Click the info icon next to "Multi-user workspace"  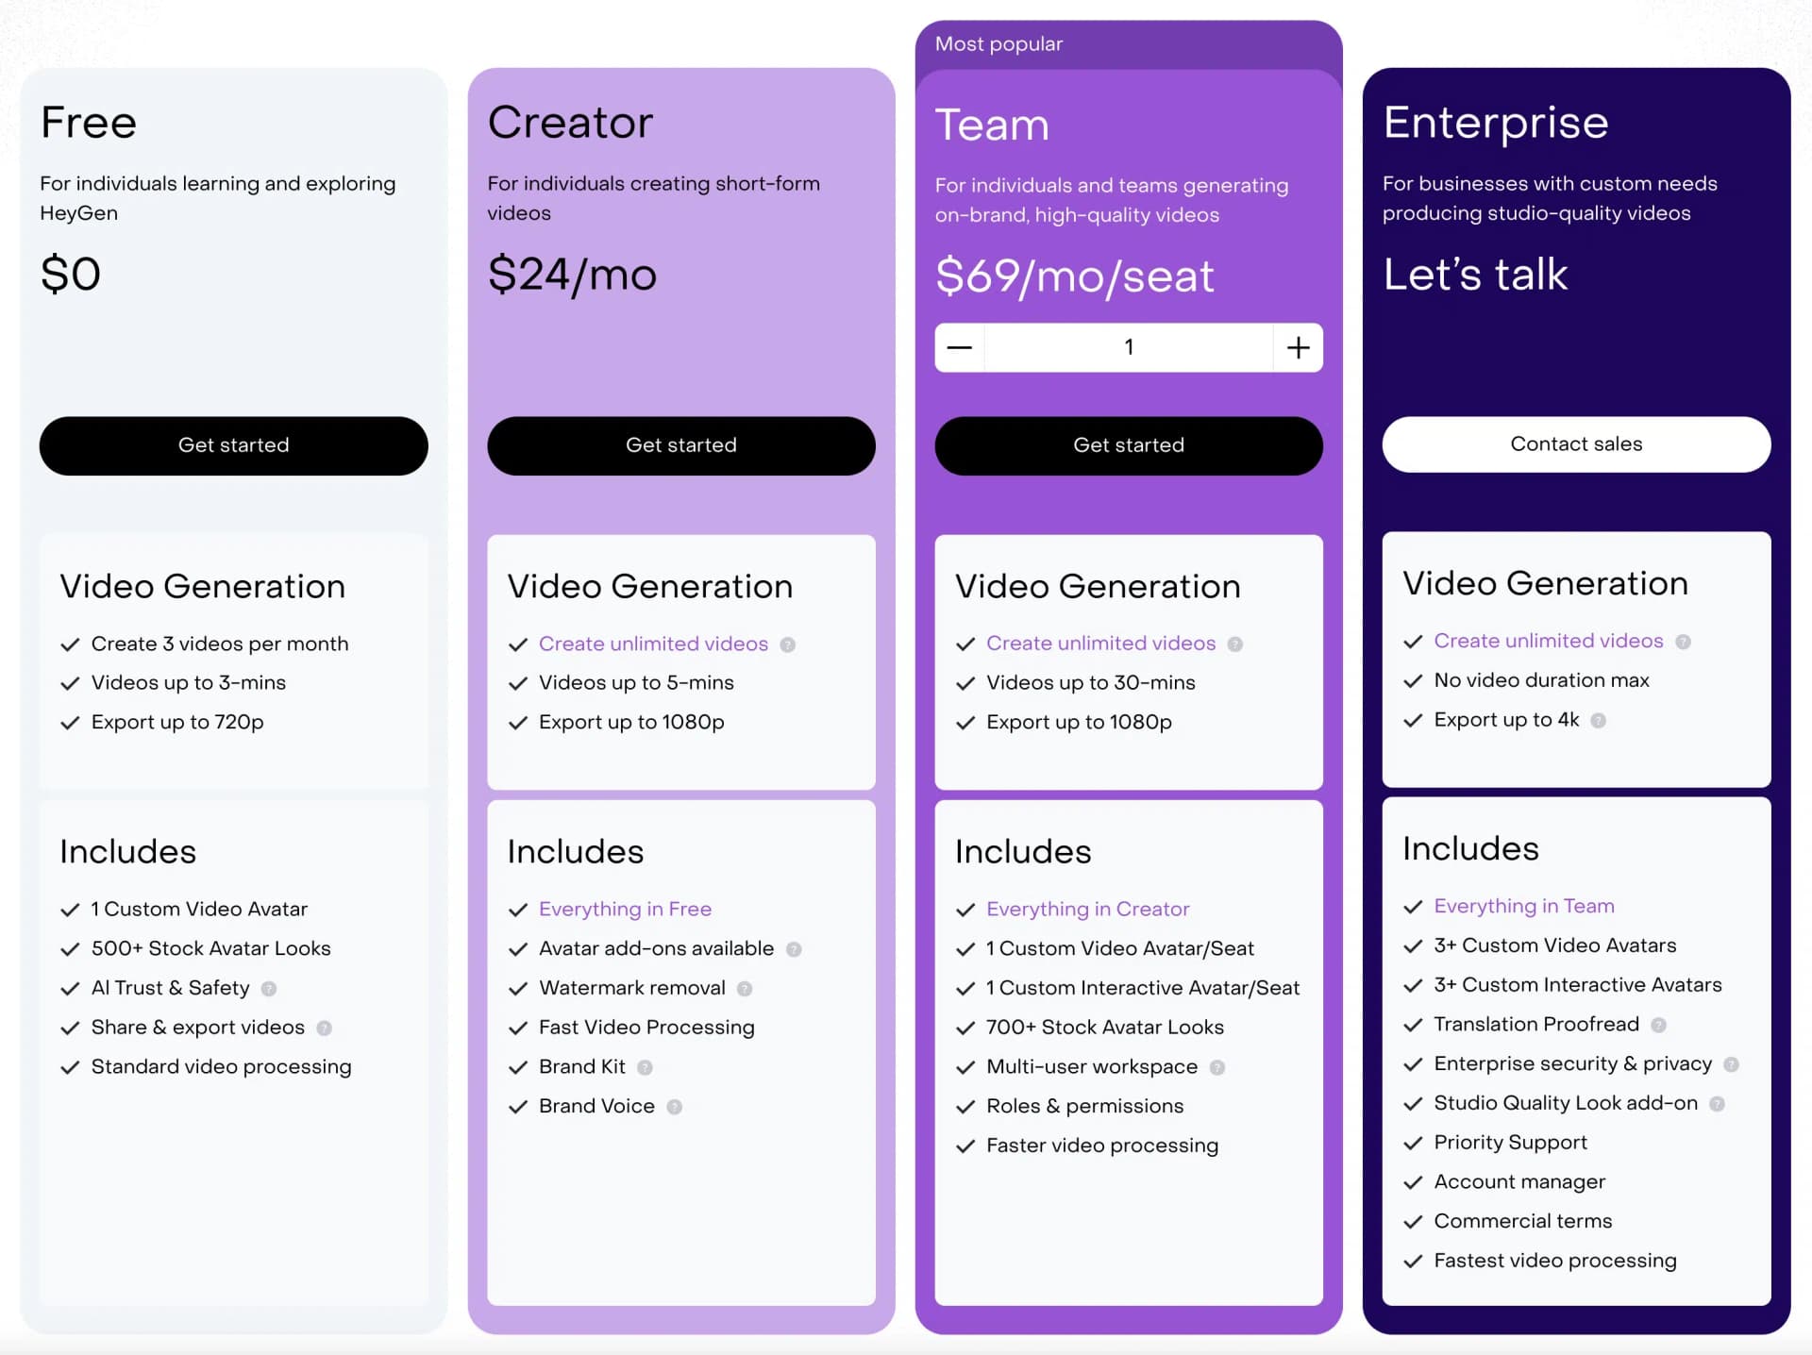(1217, 1066)
